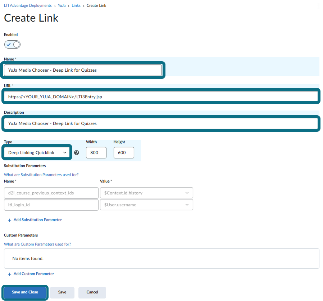This screenshot has height=301, width=323.
Task: Click the Cancel button
Action: (92, 292)
